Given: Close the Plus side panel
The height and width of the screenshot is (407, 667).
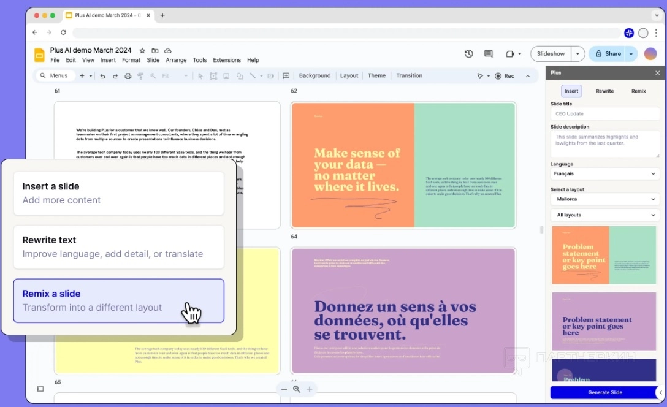Looking at the screenshot, I should pos(658,73).
